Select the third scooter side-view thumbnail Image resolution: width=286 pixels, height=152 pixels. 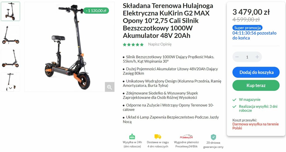tap(10, 58)
